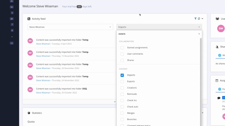Tick the Branches checkbox
The height and width of the screenshot is (126, 225).
pyautogui.click(x=122, y=119)
